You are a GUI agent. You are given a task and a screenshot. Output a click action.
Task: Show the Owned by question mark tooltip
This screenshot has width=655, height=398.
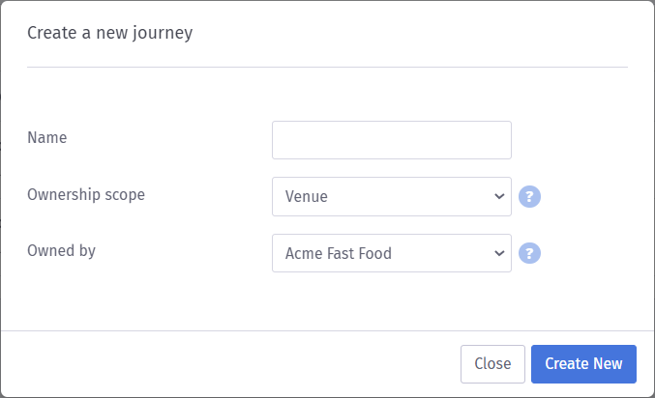tap(529, 254)
